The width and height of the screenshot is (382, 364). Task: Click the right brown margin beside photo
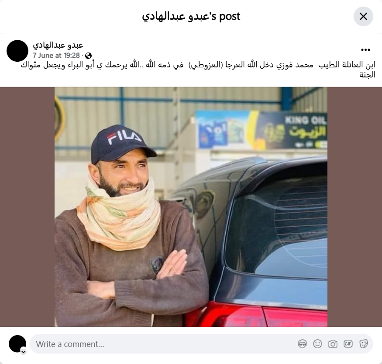[354, 207]
